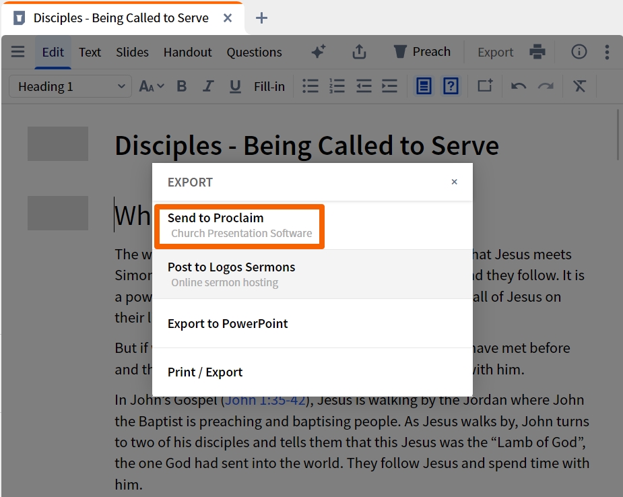Click the vertical scrollbar thumb
Viewport: 623px width, 497px height.
click(x=619, y=134)
